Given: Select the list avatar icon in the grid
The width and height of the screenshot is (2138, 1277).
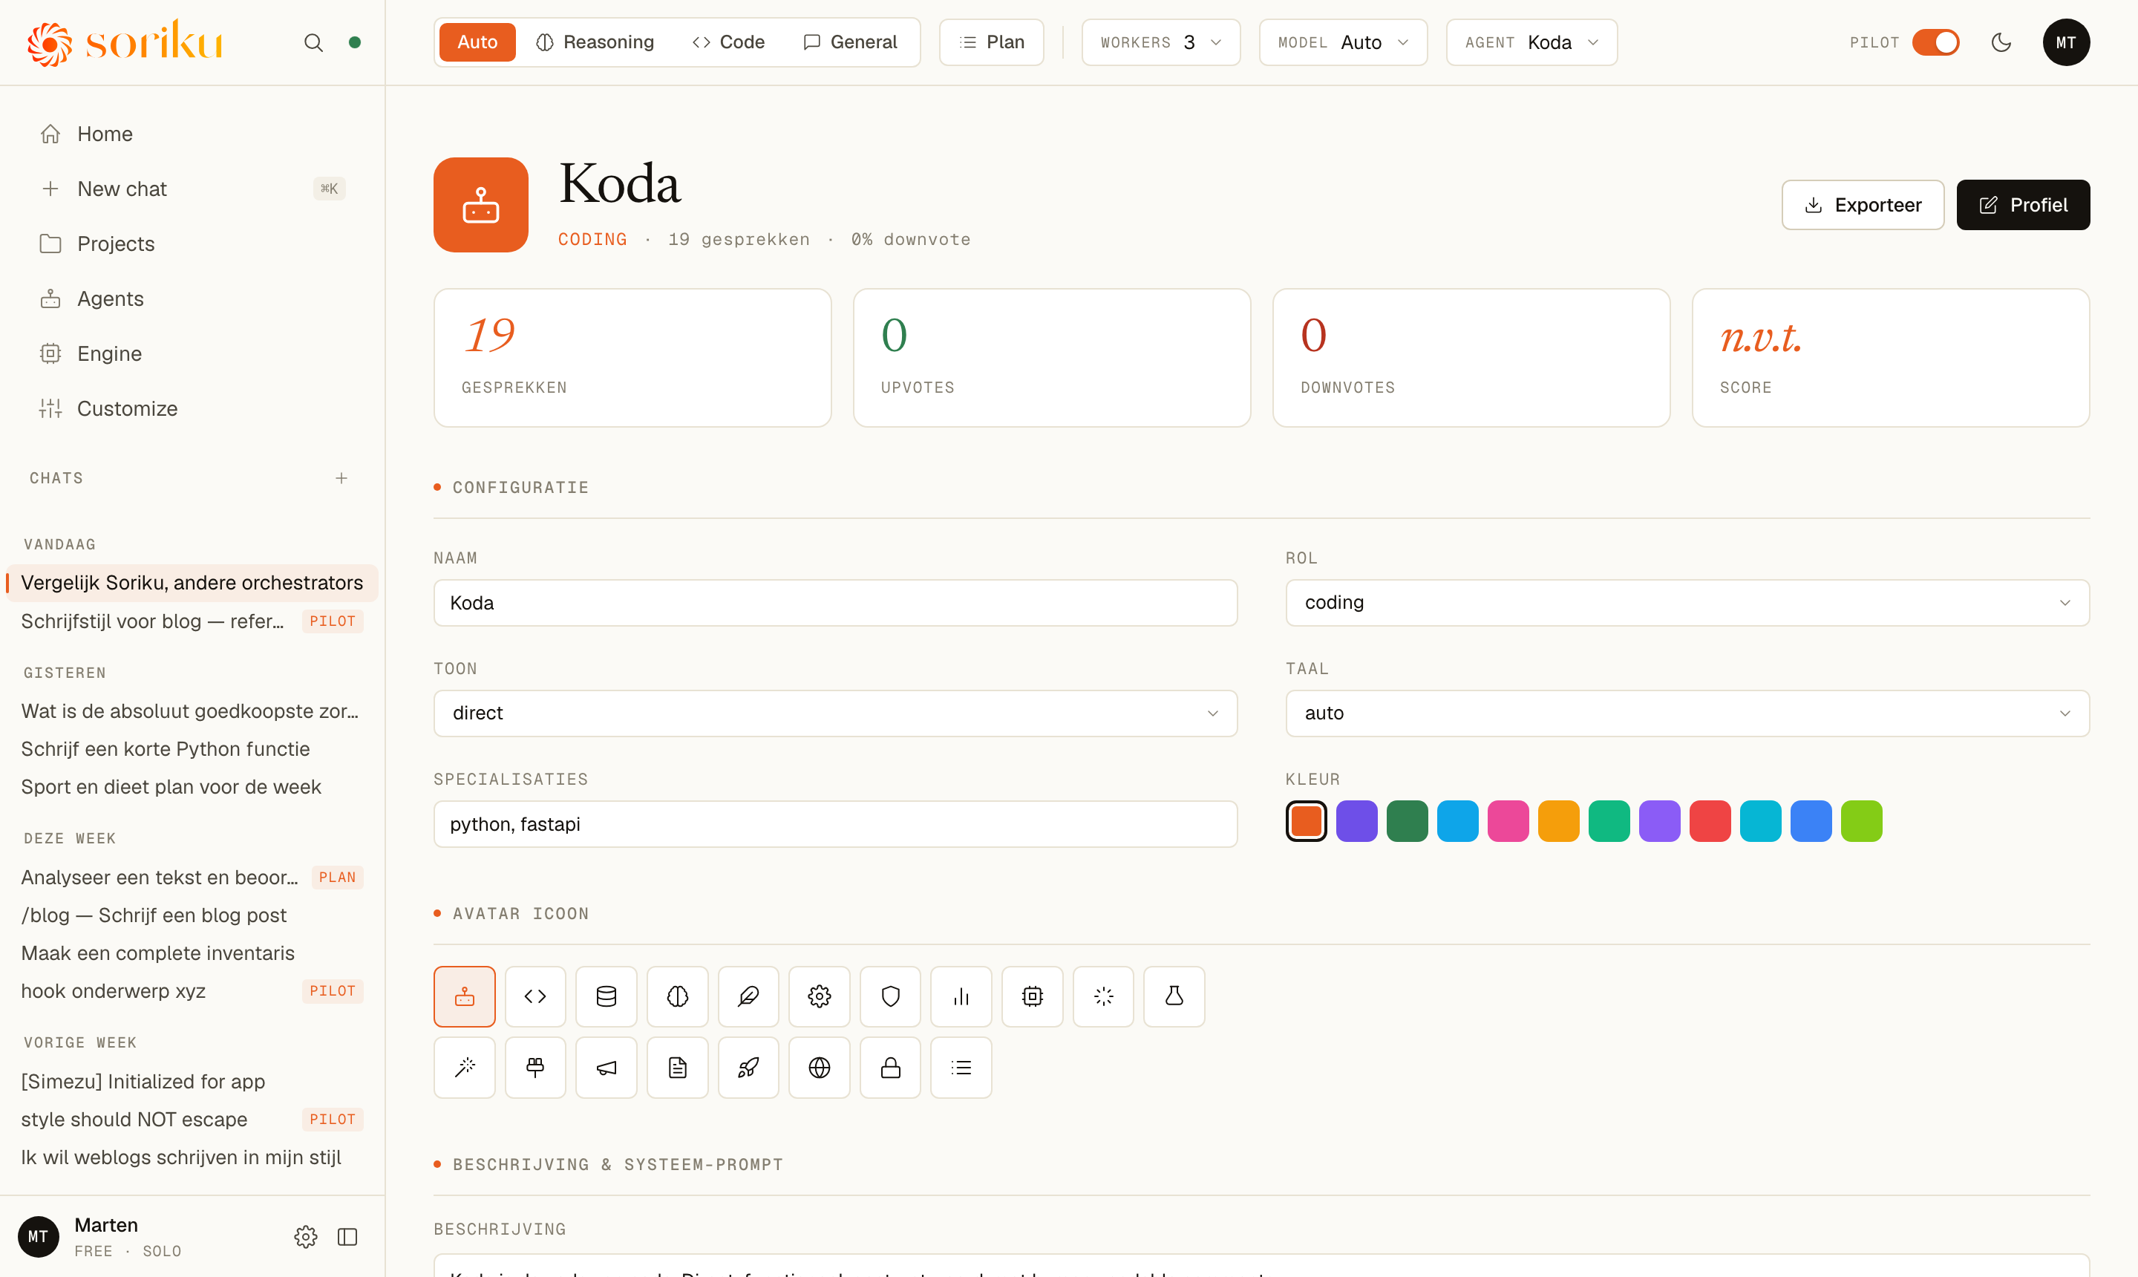Looking at the screenshot, I should point(962,1068).
